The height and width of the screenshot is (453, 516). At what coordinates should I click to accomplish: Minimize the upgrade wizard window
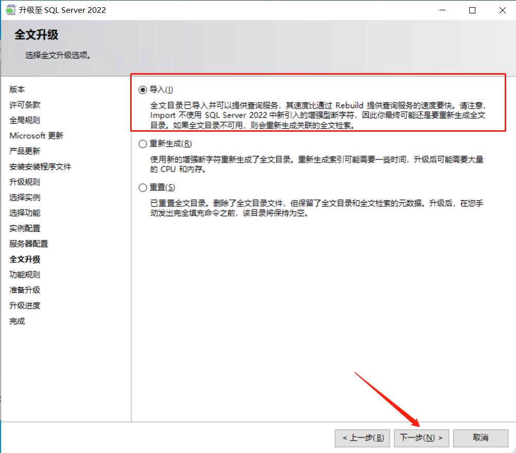pyautogui.click(x=442, y=10)
